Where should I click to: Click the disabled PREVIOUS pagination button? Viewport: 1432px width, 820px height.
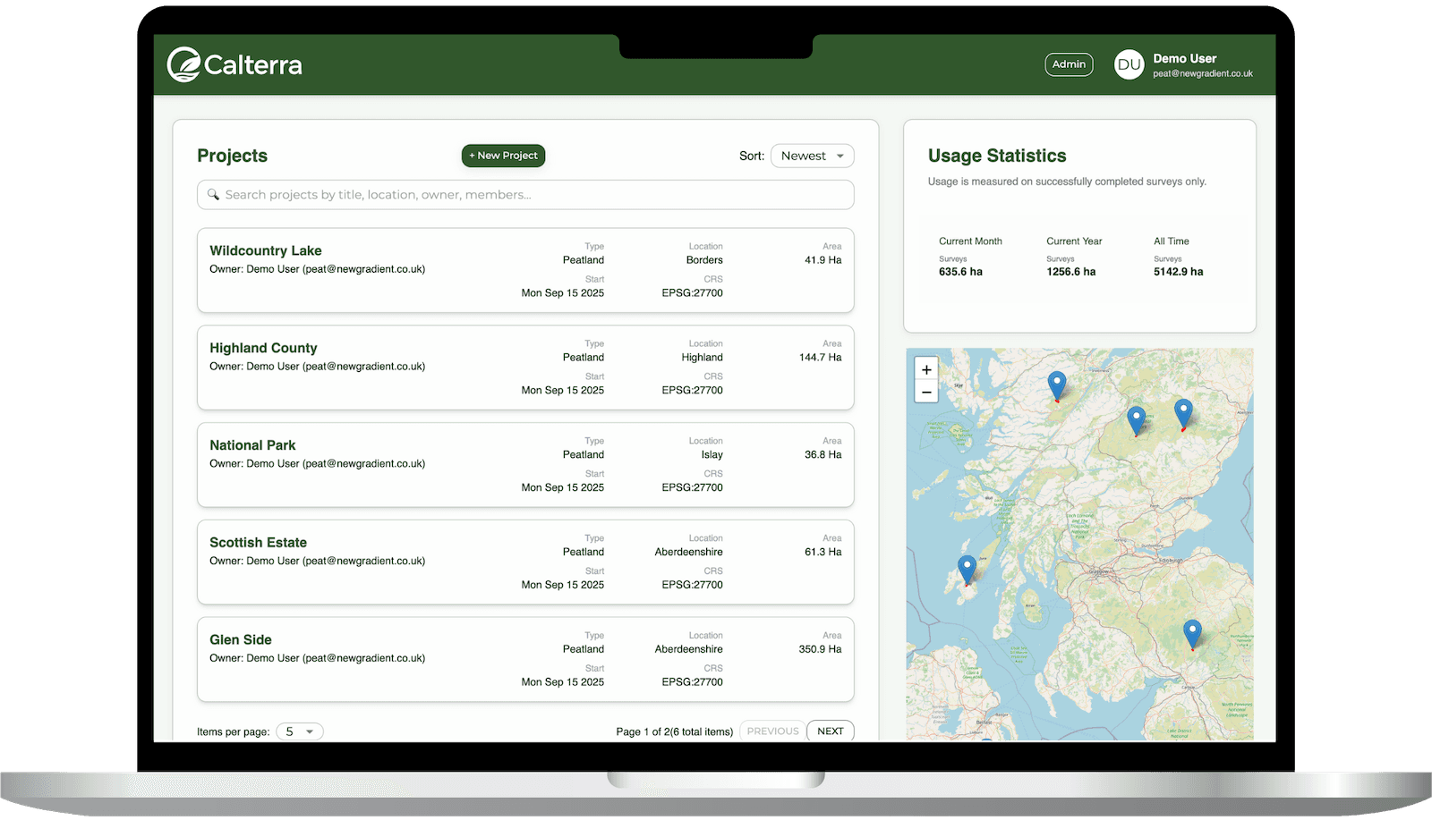coord(771,731)
